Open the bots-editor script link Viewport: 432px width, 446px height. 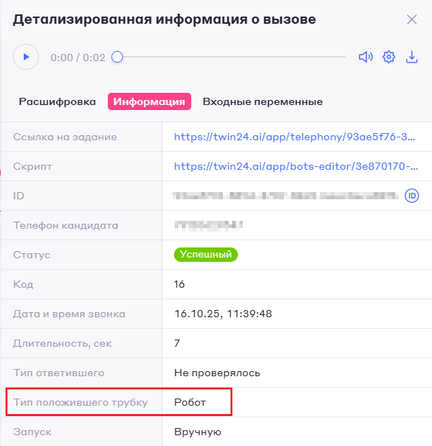(x=295, y=166)
